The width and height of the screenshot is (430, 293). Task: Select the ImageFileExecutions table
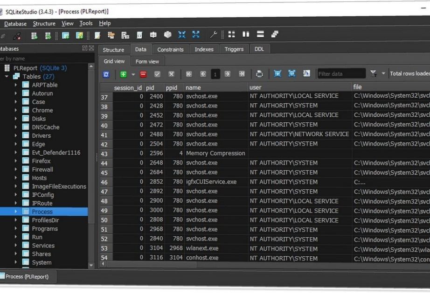[59, 186]
